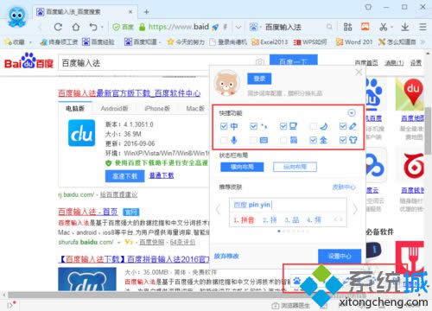Image resolution: width=432 pixels, height=311 pixels.
Task: Open dropdown arrow after shurufa.baidu.com
Action: (118, 243)
